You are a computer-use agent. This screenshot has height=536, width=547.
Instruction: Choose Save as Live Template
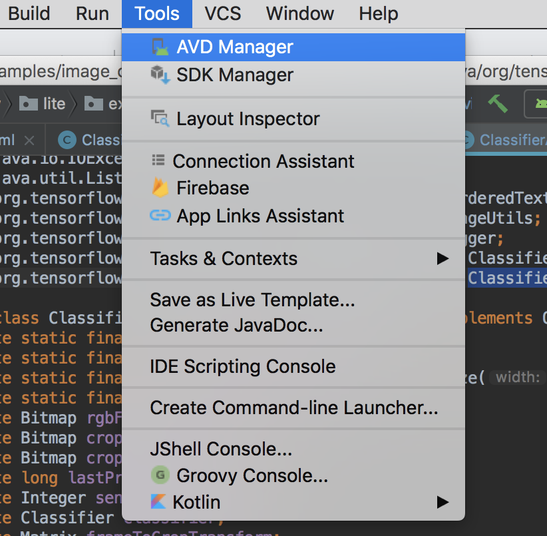[x=252, y=300]
